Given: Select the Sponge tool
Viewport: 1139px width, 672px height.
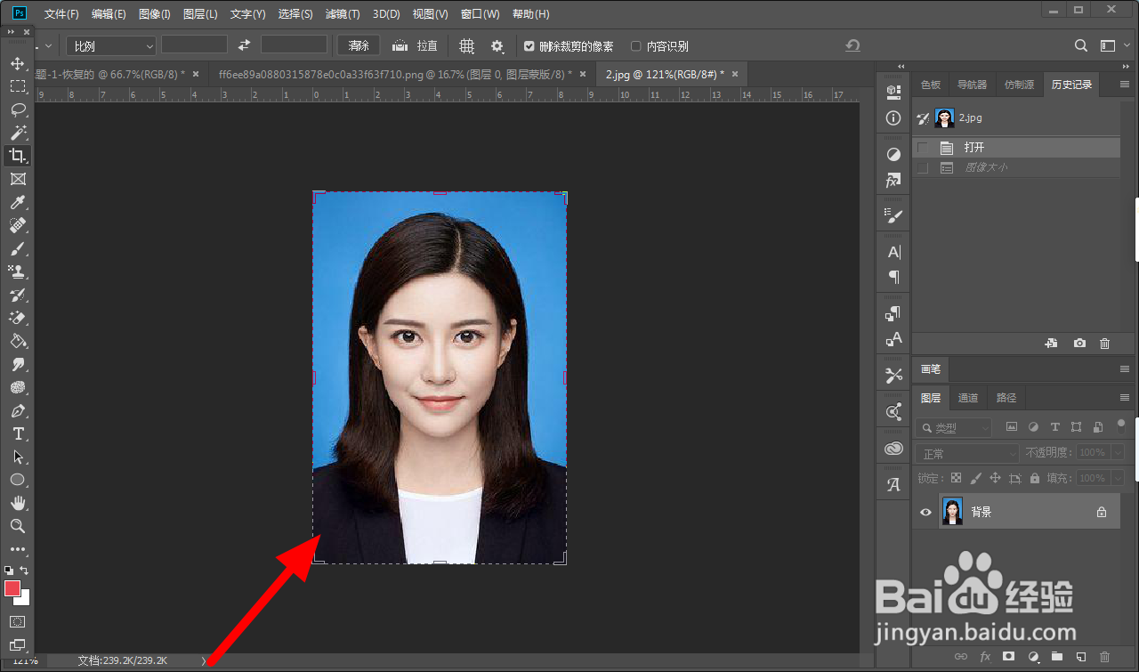Looking at the screenshot, I should [x=17, y=387].
